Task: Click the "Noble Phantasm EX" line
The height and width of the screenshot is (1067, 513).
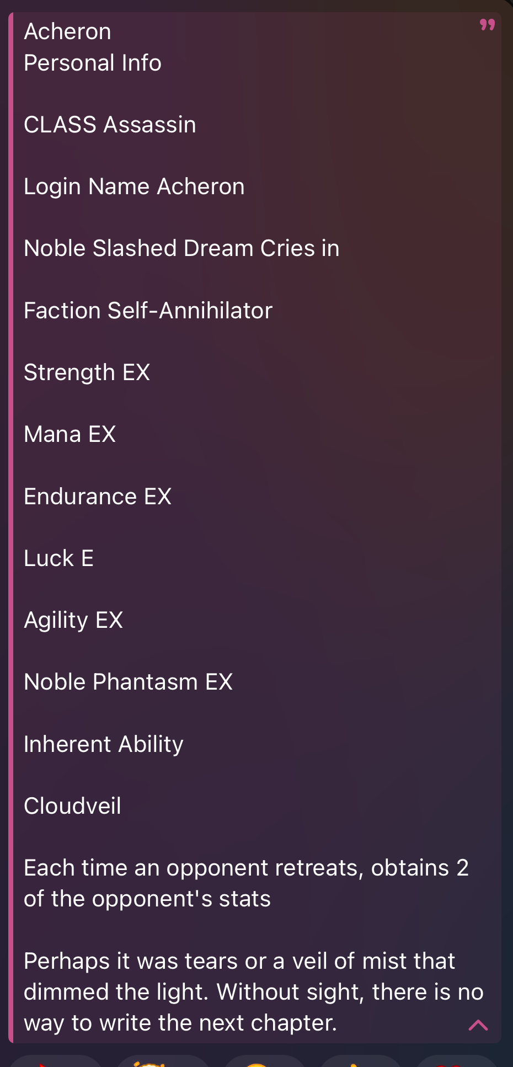Action: click(128, 682)
